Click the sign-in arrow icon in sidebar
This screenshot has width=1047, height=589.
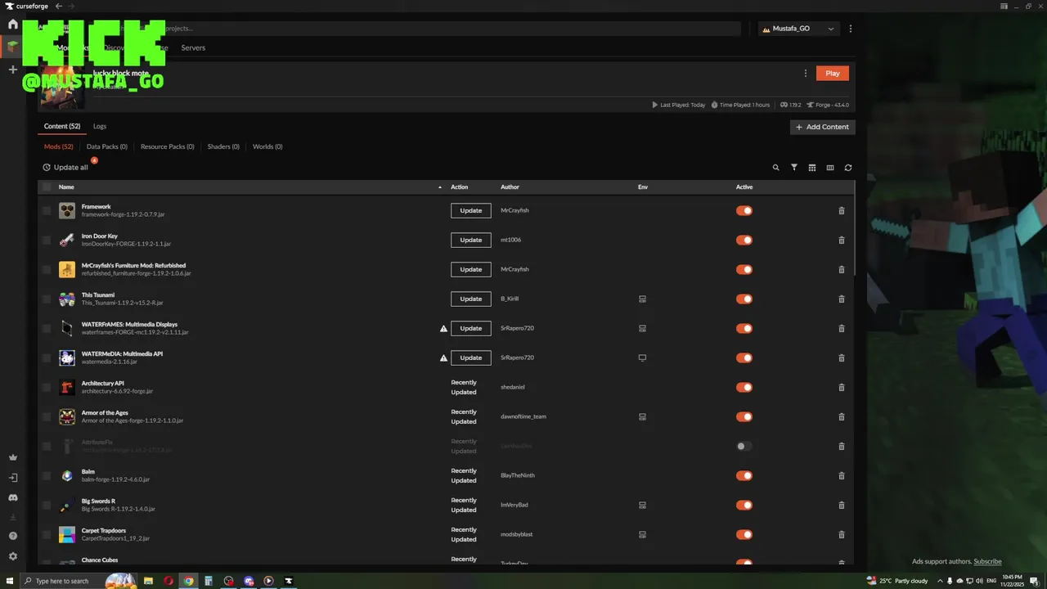[12, 478]
